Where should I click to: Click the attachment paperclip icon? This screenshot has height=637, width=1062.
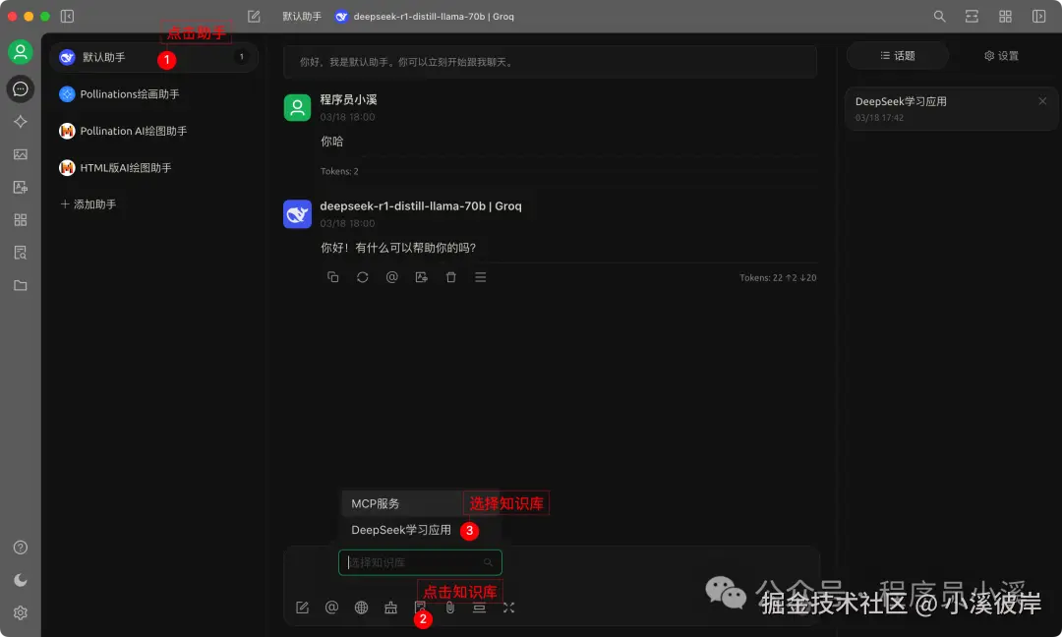pyautogui.click(x=449, y=608)
